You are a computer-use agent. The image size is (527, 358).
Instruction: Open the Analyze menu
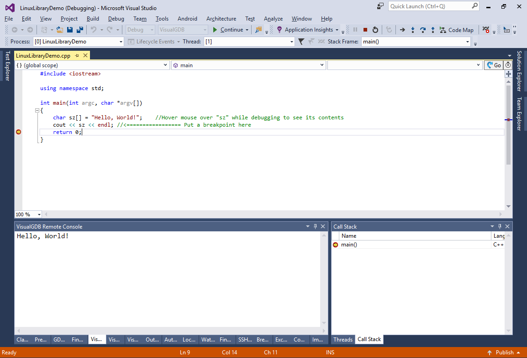coord(273,18)
